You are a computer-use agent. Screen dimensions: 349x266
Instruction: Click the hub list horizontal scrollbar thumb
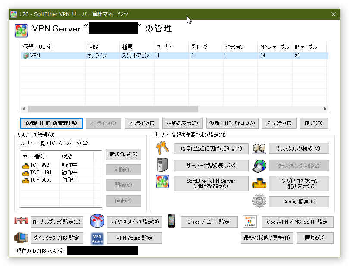point(113,109)
